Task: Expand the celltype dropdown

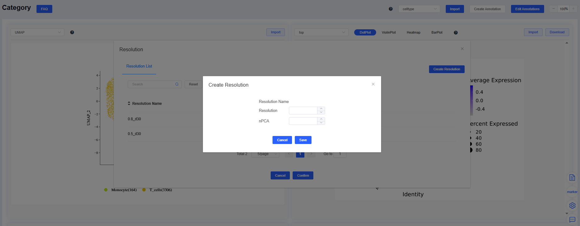Action: point(419,9)
